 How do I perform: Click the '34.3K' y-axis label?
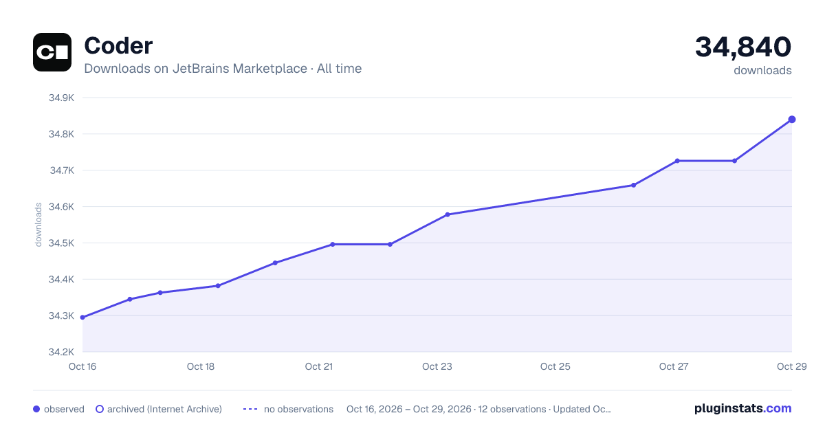point(61,316)
